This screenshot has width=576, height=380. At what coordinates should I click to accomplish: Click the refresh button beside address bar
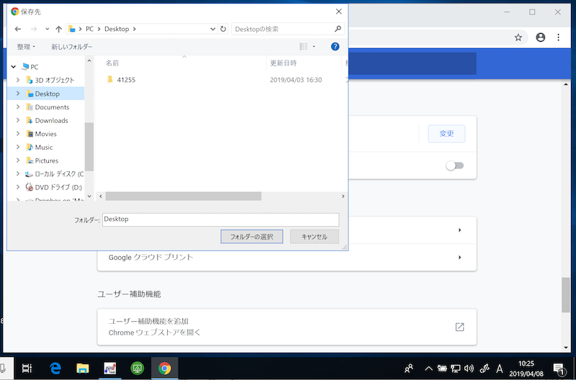click(223, 29)
